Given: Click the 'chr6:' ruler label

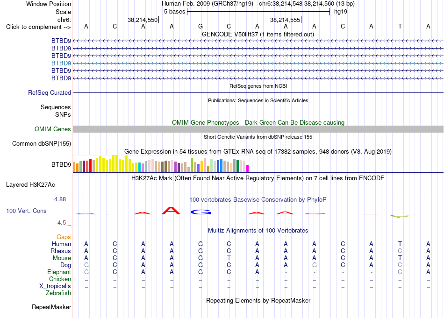Looking at the screenshot, I should pyautogui.click(x=64, y=20).
